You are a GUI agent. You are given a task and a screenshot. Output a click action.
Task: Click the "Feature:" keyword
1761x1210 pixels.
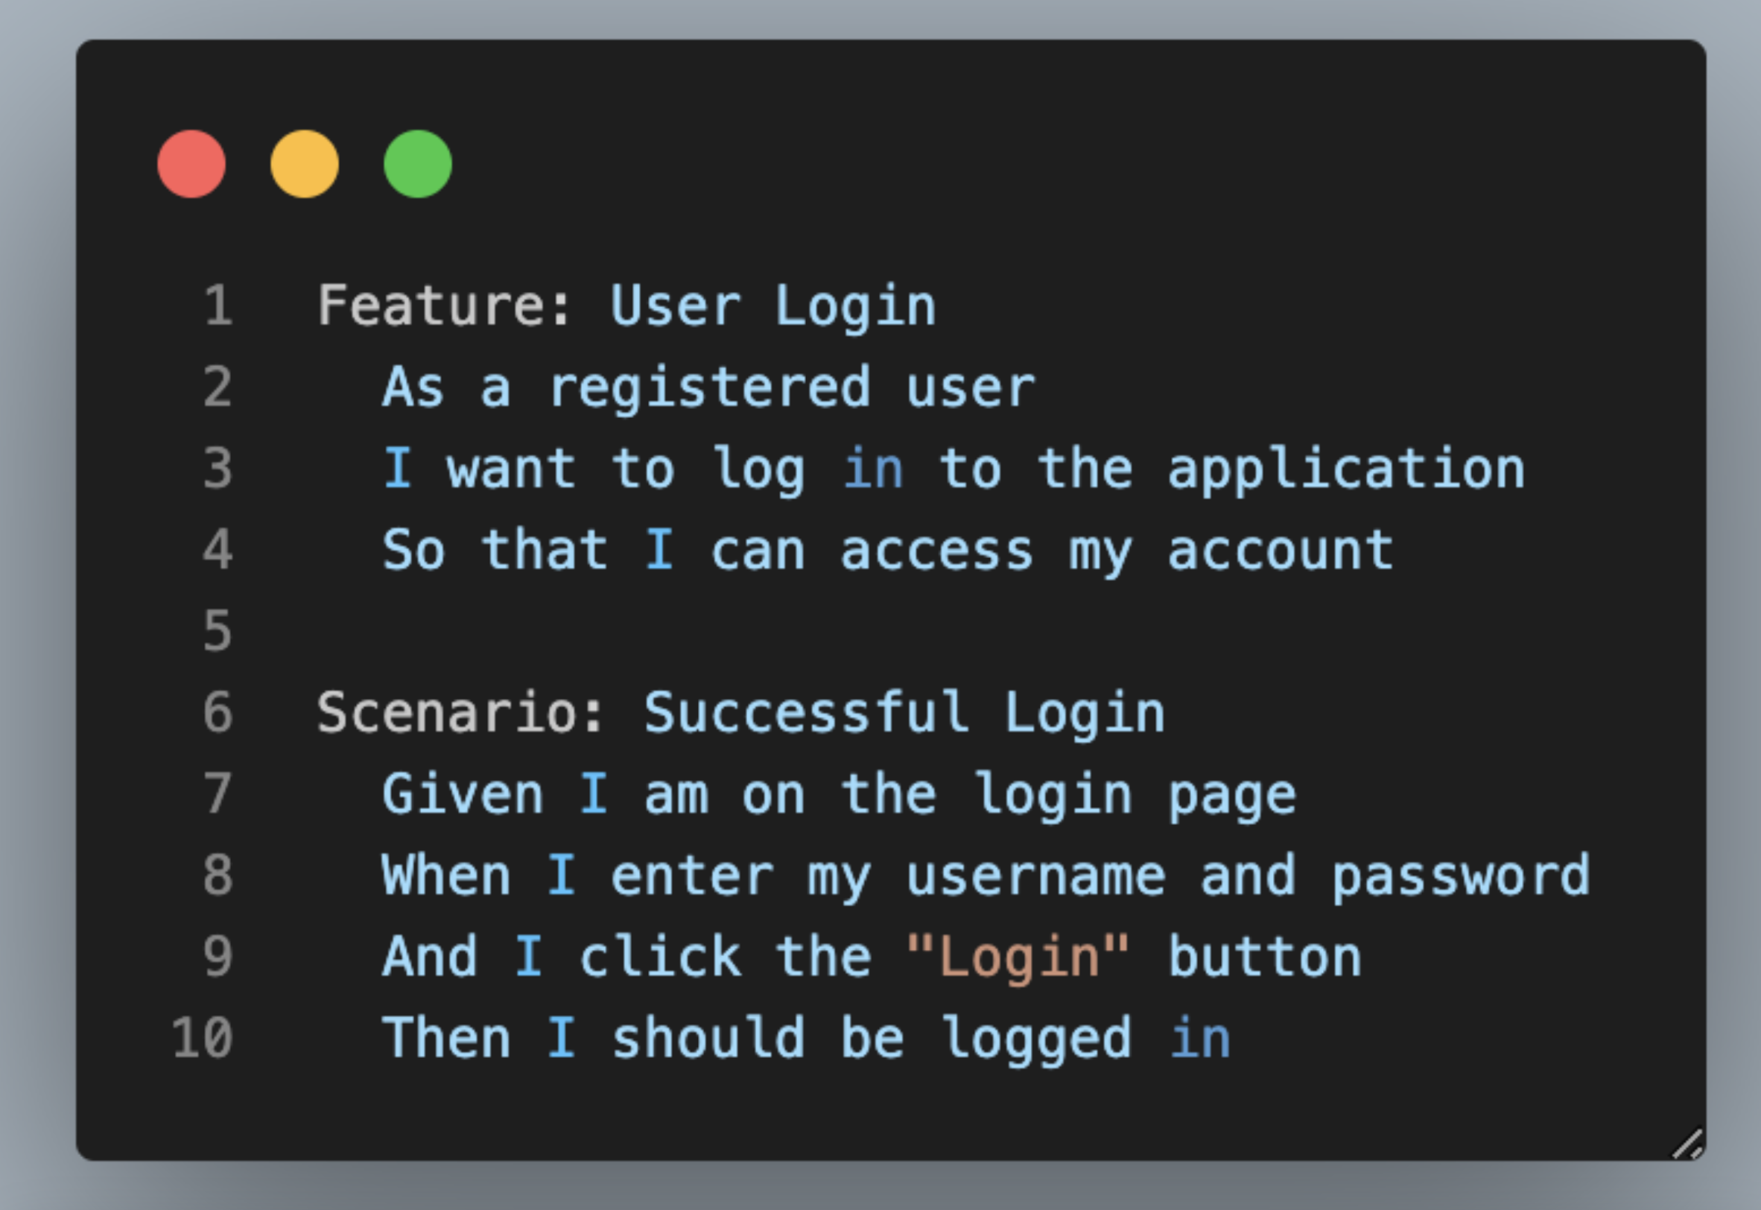click(444, 305)
